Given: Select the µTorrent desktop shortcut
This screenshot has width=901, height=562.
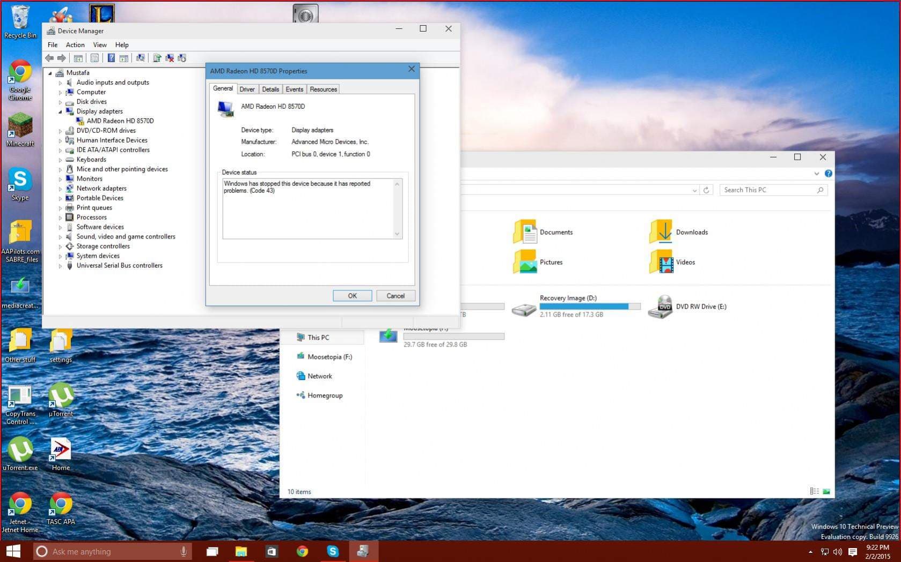Looking at the screenshot, I should [61, 399].
